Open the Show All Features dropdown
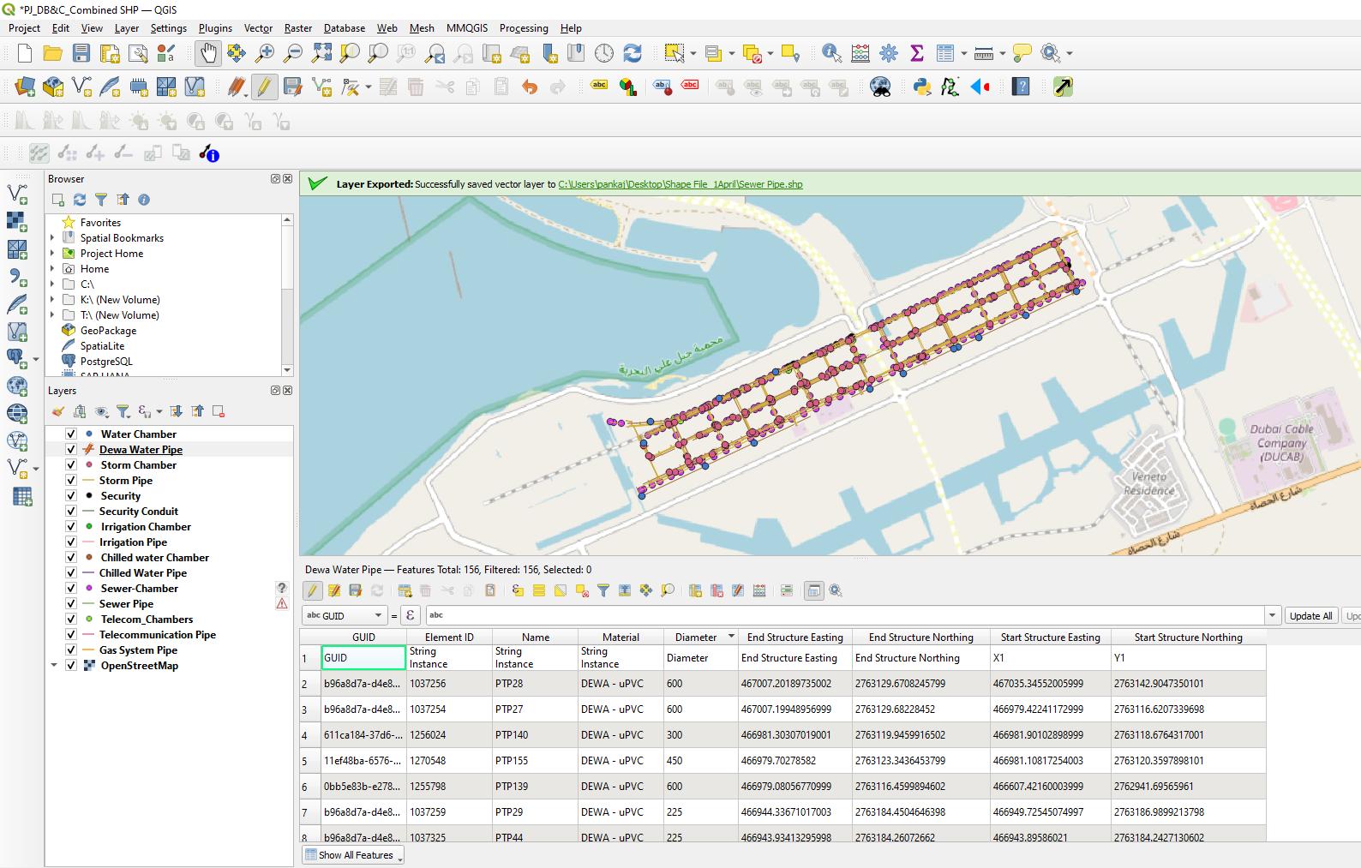The height and width of the screenshot is (868, 1361). (354, 855)
